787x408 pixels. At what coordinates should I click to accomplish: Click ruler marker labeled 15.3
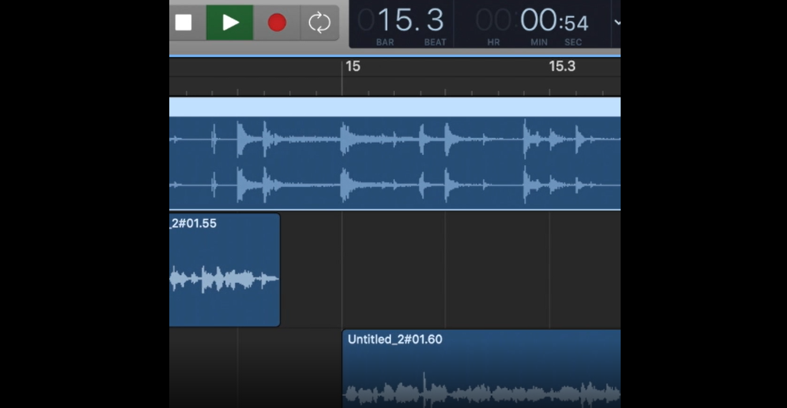(562, 66)
